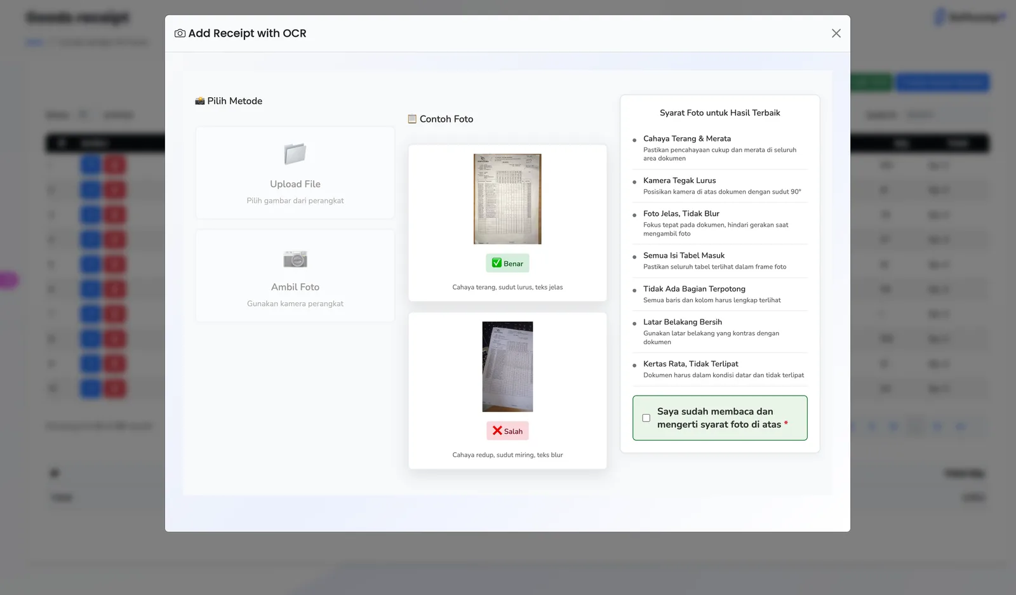Screen dimensions: 1016x595
Task: Select Cahaya Terang & Merata requirement
Action: pos(720,148)
